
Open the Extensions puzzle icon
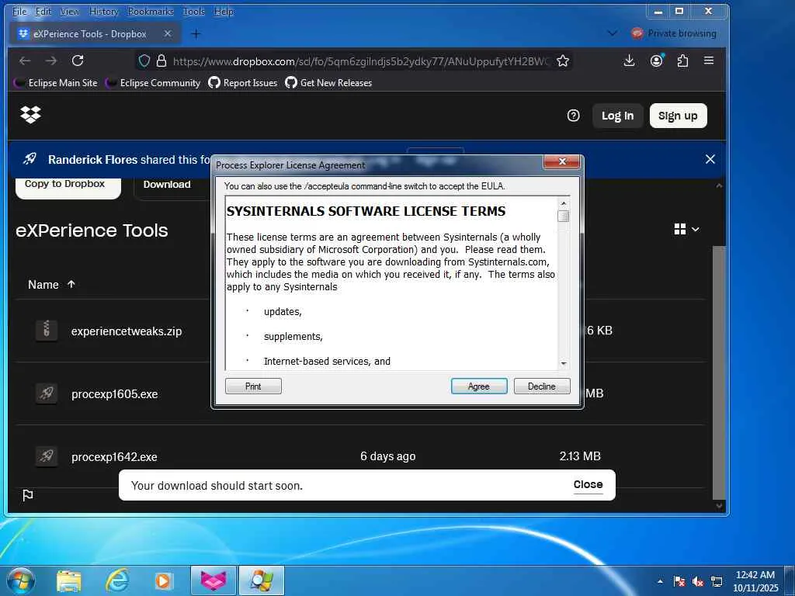pos(682,61)
